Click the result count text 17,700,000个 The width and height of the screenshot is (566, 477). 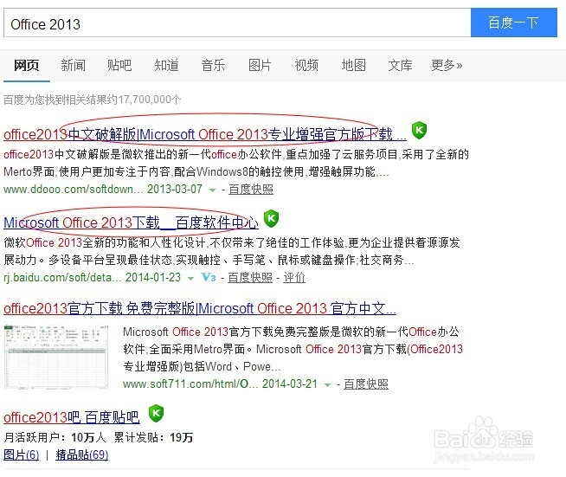tap(150, 100)
